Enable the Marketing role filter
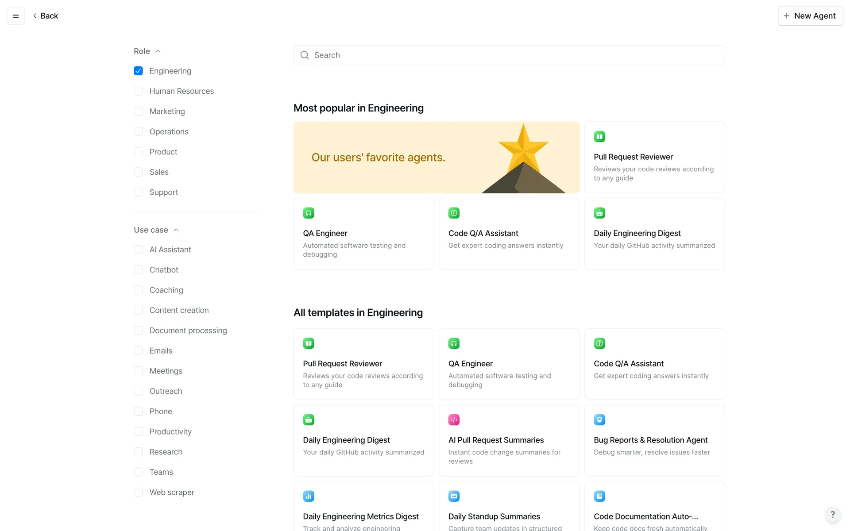 [138, 112]
